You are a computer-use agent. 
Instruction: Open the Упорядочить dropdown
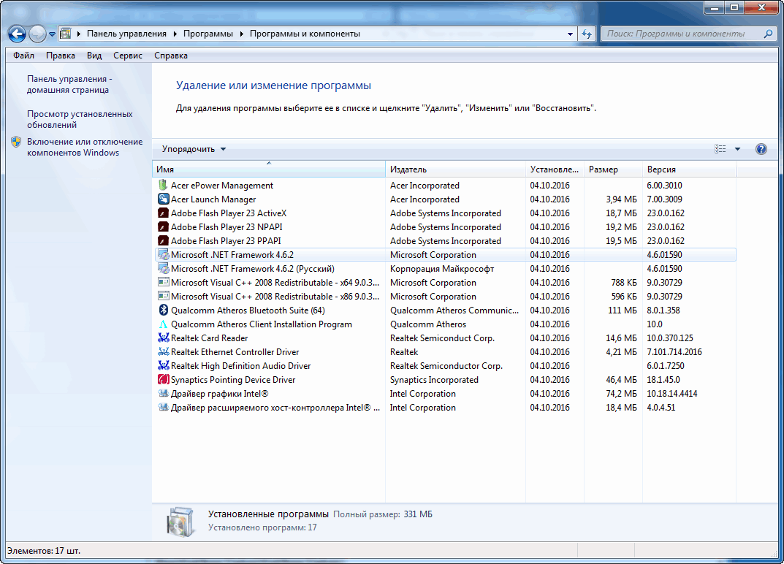coord(194,149)
